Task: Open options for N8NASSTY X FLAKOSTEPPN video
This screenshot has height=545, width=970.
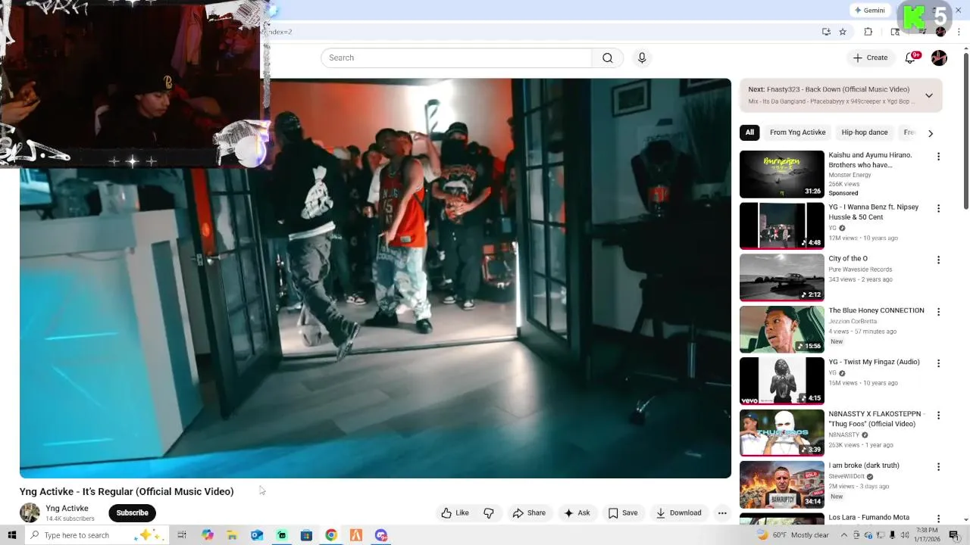Action: pos(938,415)
